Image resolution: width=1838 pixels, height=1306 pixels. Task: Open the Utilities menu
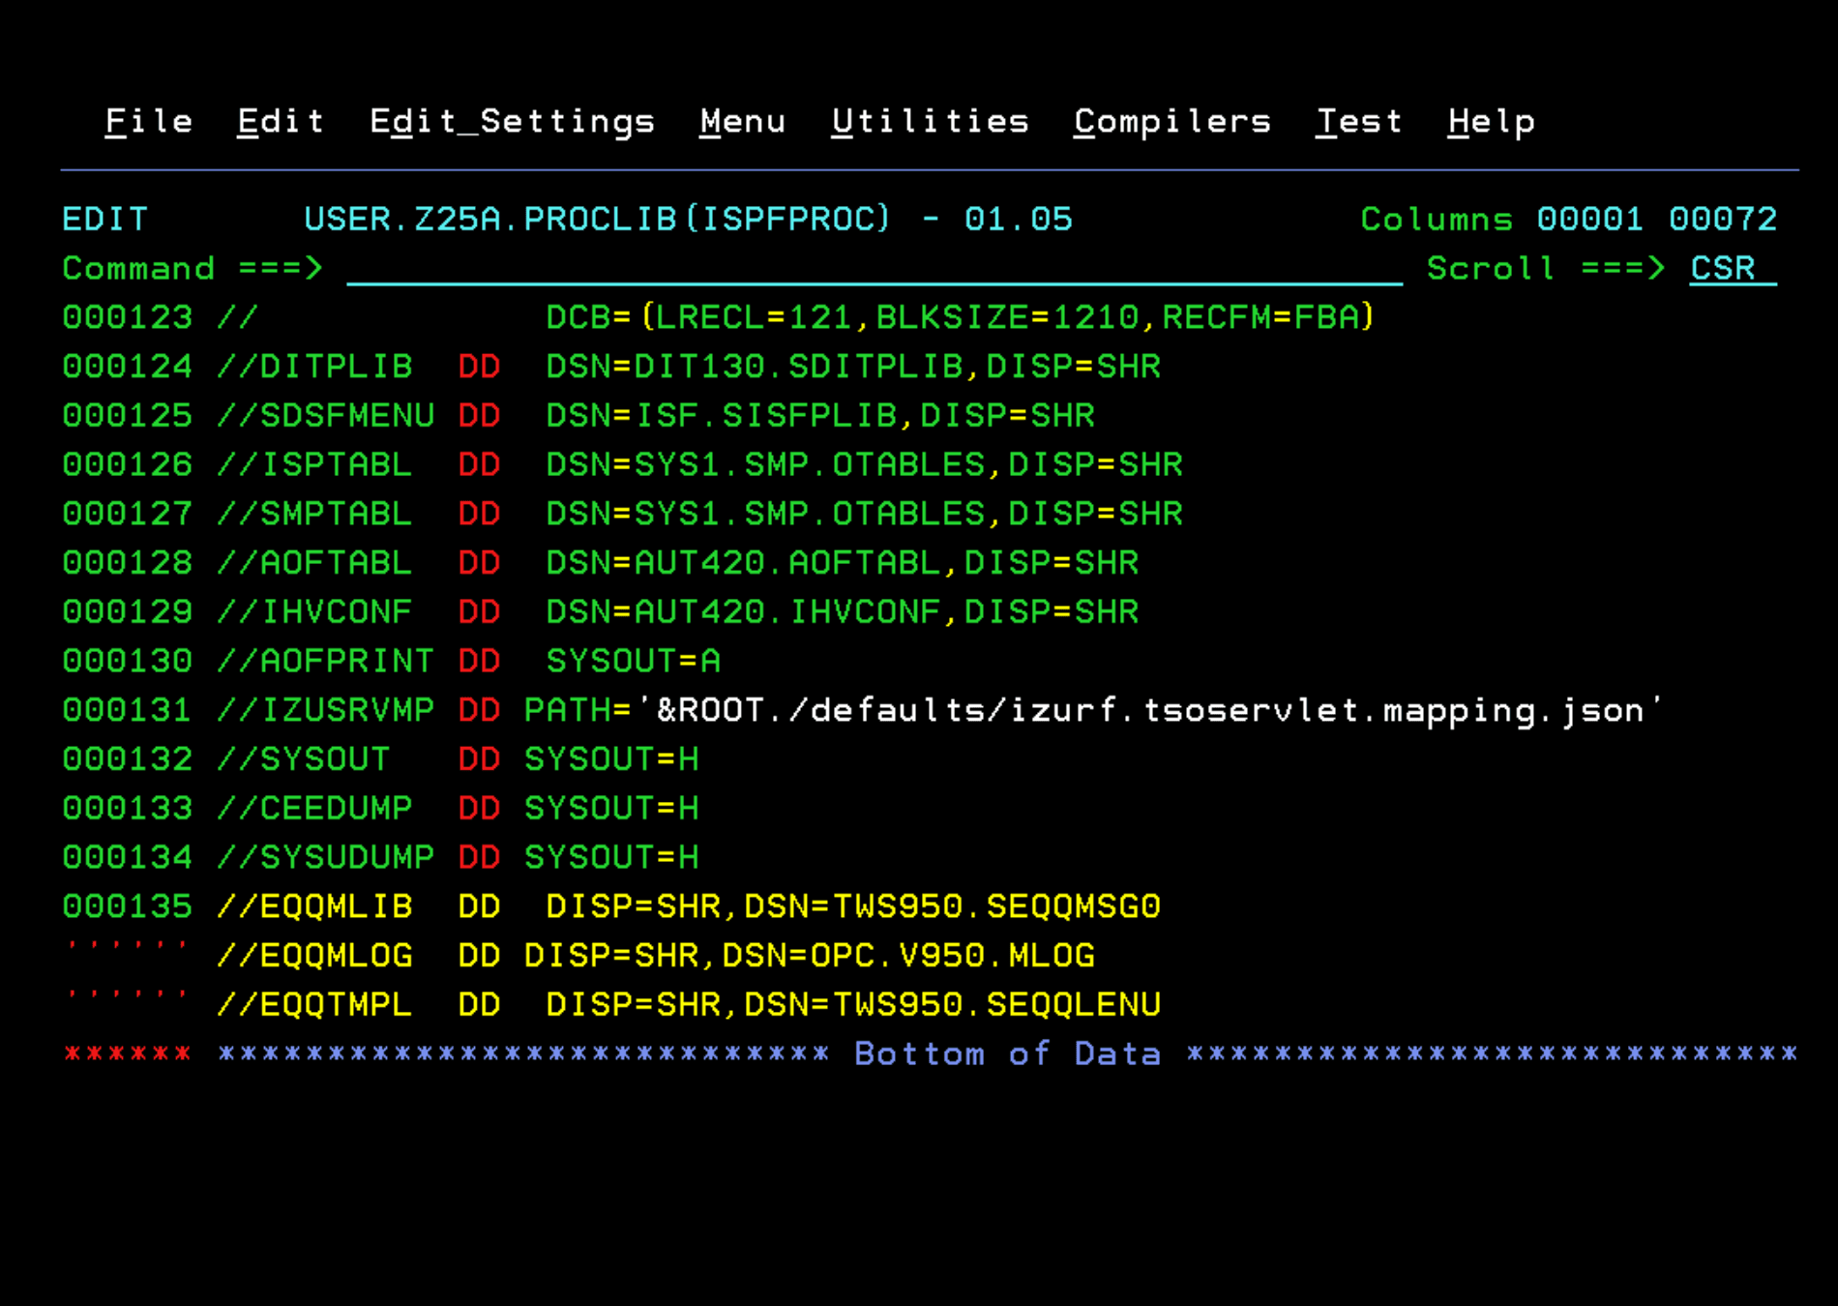930,120
